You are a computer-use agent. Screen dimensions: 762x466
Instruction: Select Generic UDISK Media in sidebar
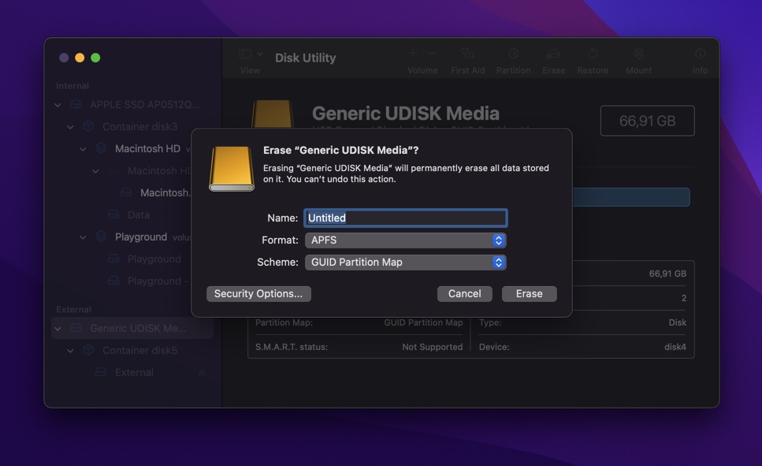pyautogui.click(x=132, y=328)
